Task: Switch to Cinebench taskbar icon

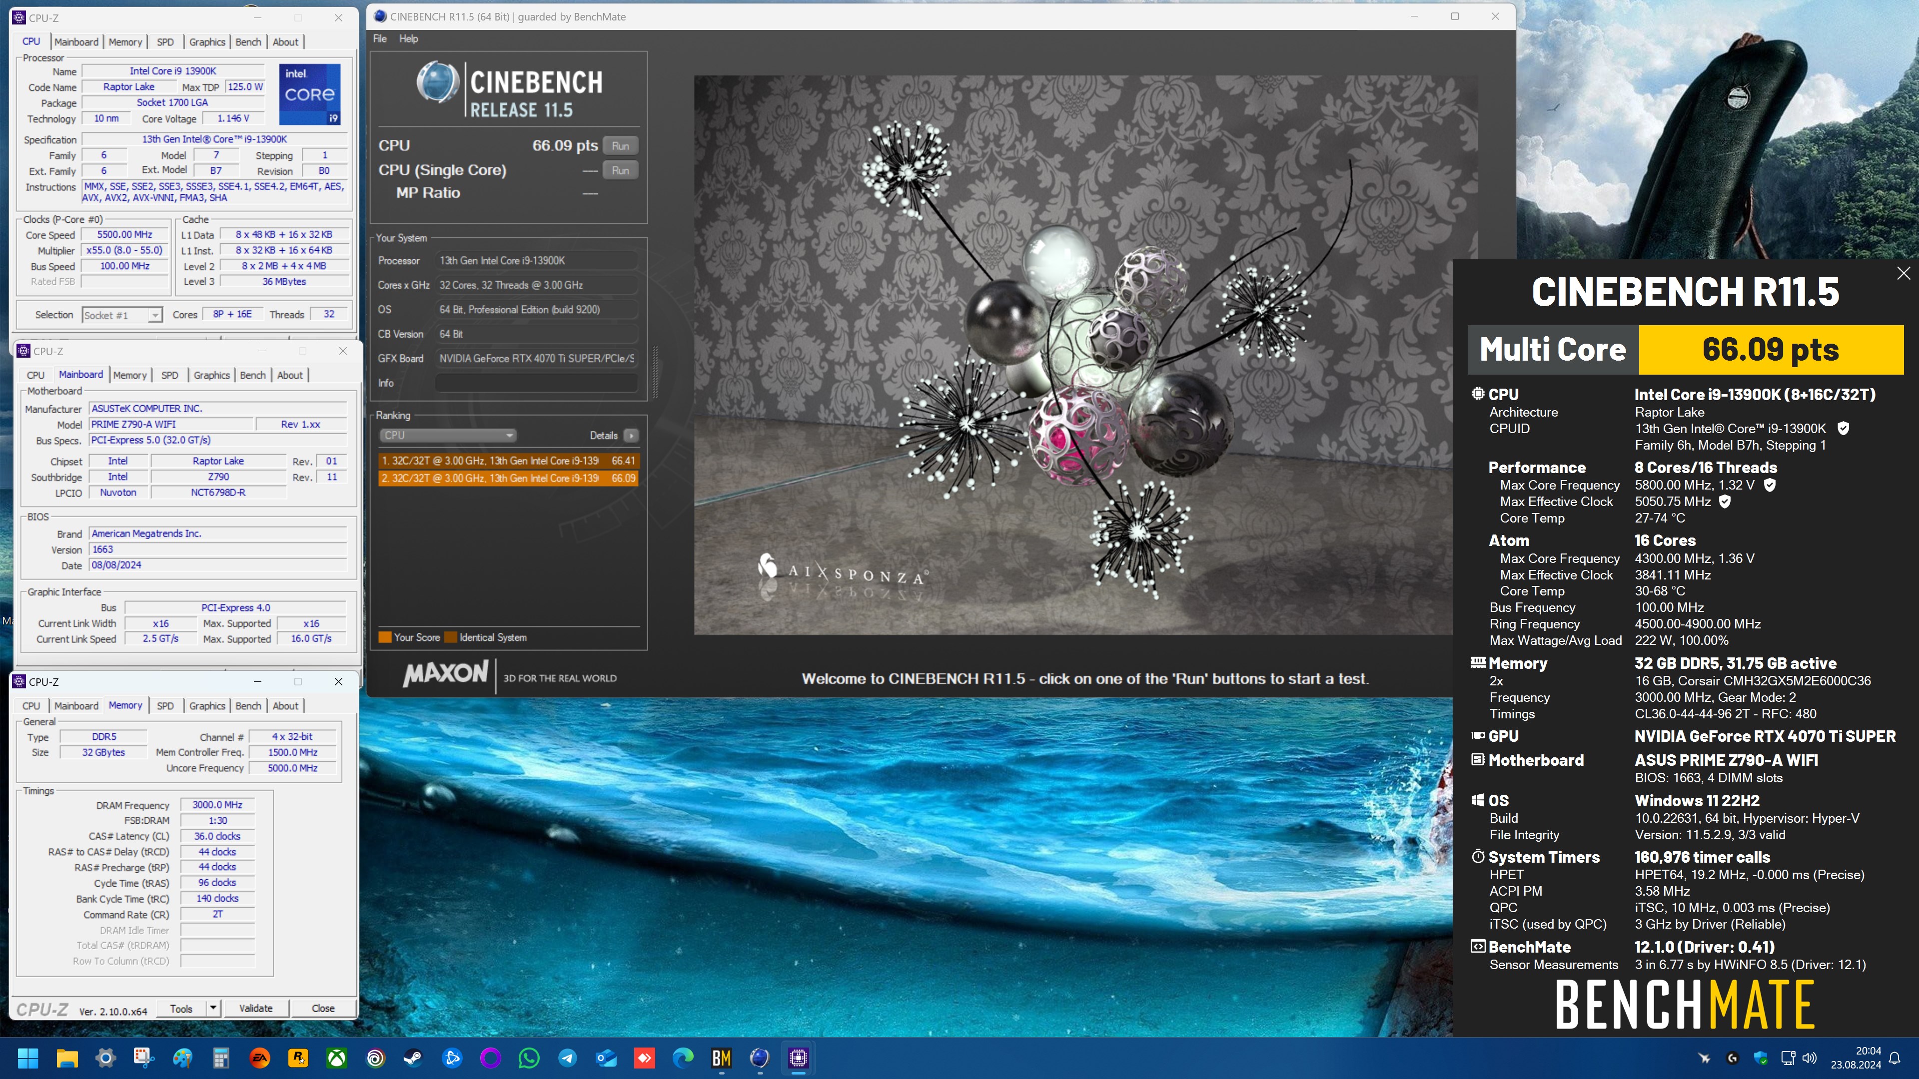Action: (760, 1058)
